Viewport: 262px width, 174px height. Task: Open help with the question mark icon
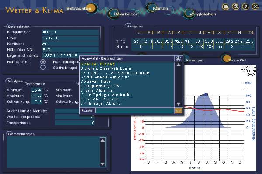(245, 7)
